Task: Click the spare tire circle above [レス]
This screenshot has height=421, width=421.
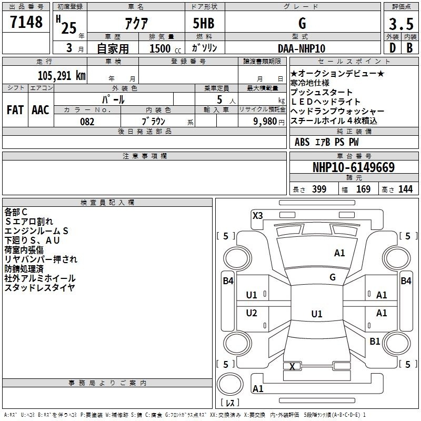Action: [230, 384]
